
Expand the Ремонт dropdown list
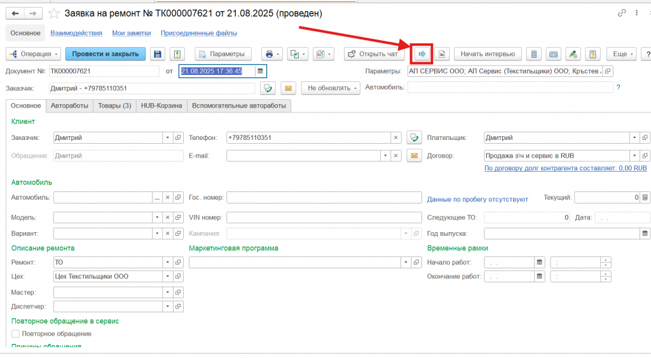(168, 262)
